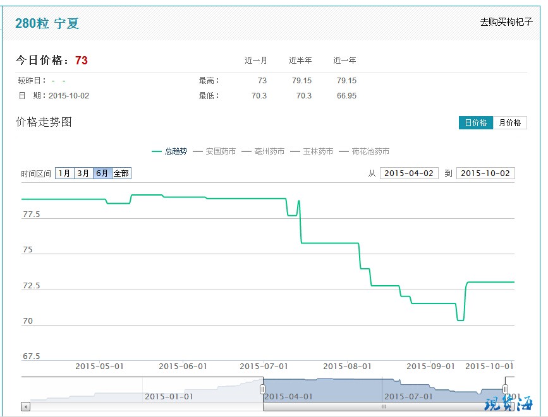Click the right range handle on the navigator
Viewport: 548px width, 417px height.
click(x=505, y=389)
